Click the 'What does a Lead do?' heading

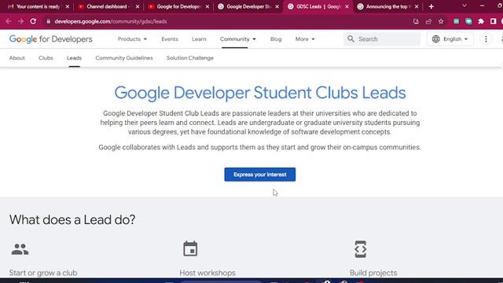72,220
